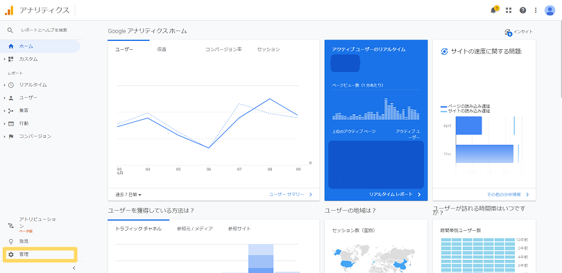
Task: Open the notifications bell icon
Action: (493, 10)
